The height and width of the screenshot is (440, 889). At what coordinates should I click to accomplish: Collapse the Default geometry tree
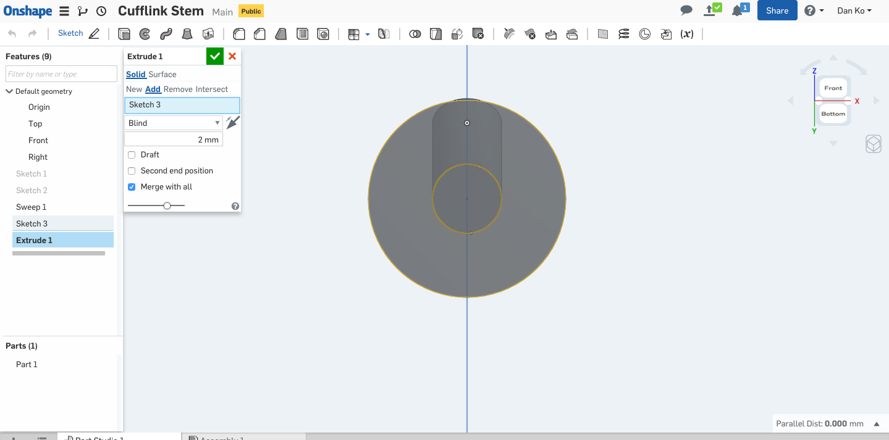pos(9,91)
